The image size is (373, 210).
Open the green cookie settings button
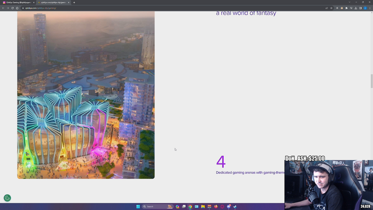pyautogui.click(x=7, y=198)
